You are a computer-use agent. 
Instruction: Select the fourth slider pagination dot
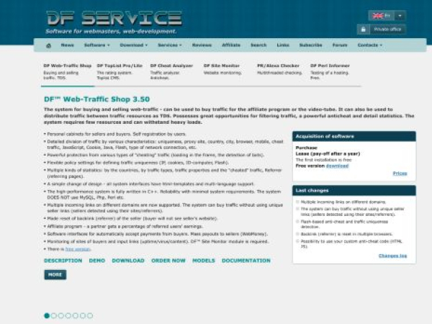point(68,316)
